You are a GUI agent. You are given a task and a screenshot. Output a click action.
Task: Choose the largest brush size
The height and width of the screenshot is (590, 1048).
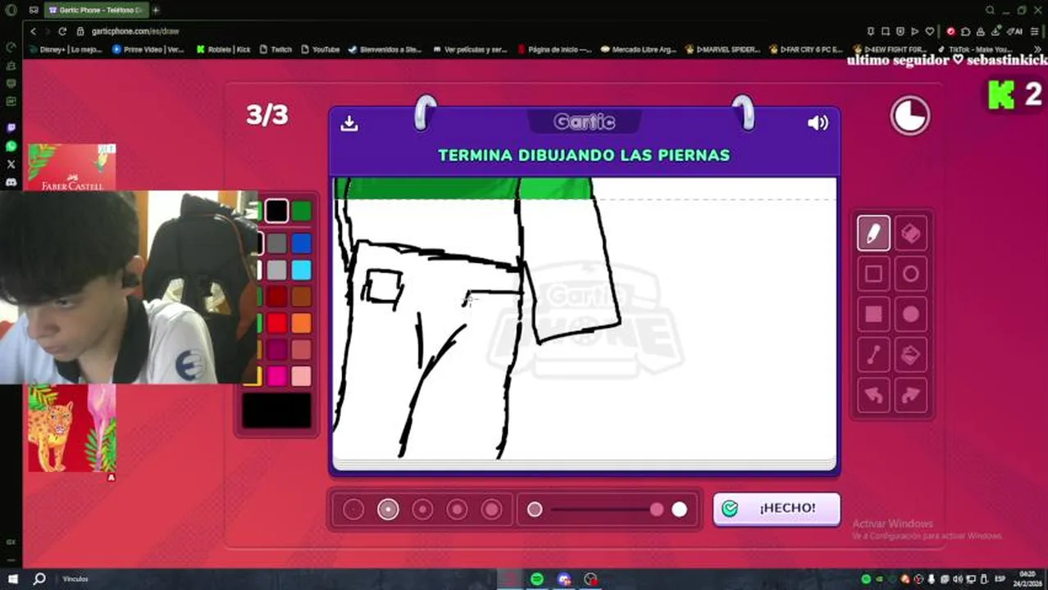tap(491, 510)
